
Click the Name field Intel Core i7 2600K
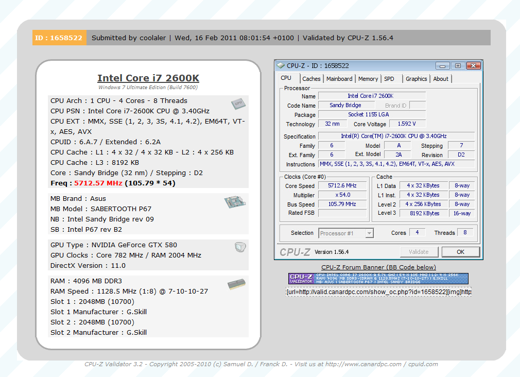click(372, 96)
